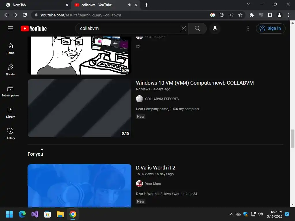The width and height of the screenshot is (295, 221).
Task: Start voice search with microphone icon
Action: (215, 28)
